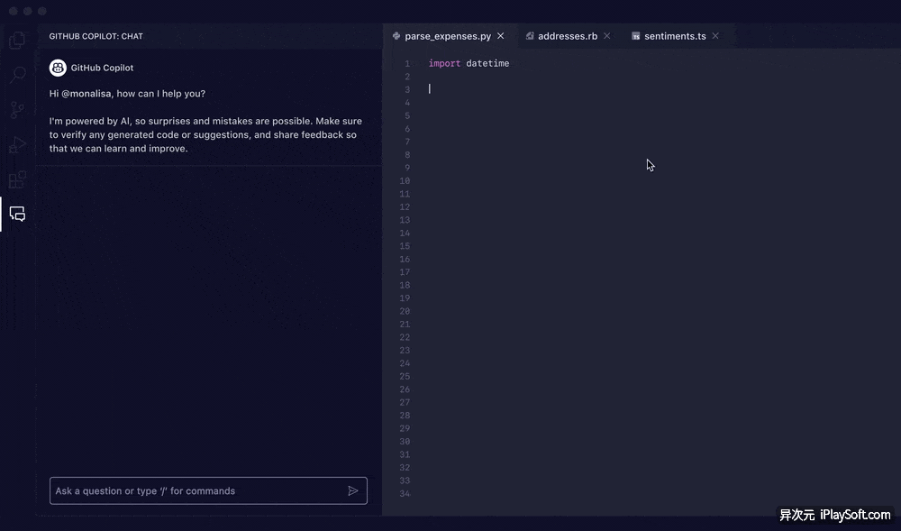Click the 'I'm powered by AI' disclaimer text
Image resolution: width=901 pixels, height=531 pixels.
[205, 134]
